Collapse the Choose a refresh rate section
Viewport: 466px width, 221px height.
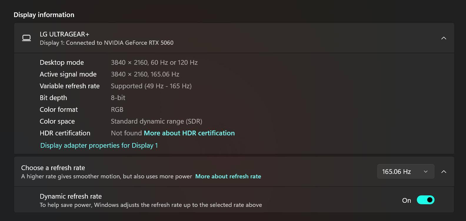tap(444, 172)
